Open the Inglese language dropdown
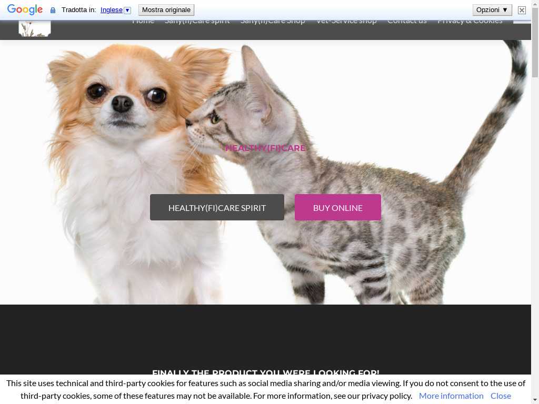Screen dimensions: 539x404 pyautogui.click(x=115, y=10)
